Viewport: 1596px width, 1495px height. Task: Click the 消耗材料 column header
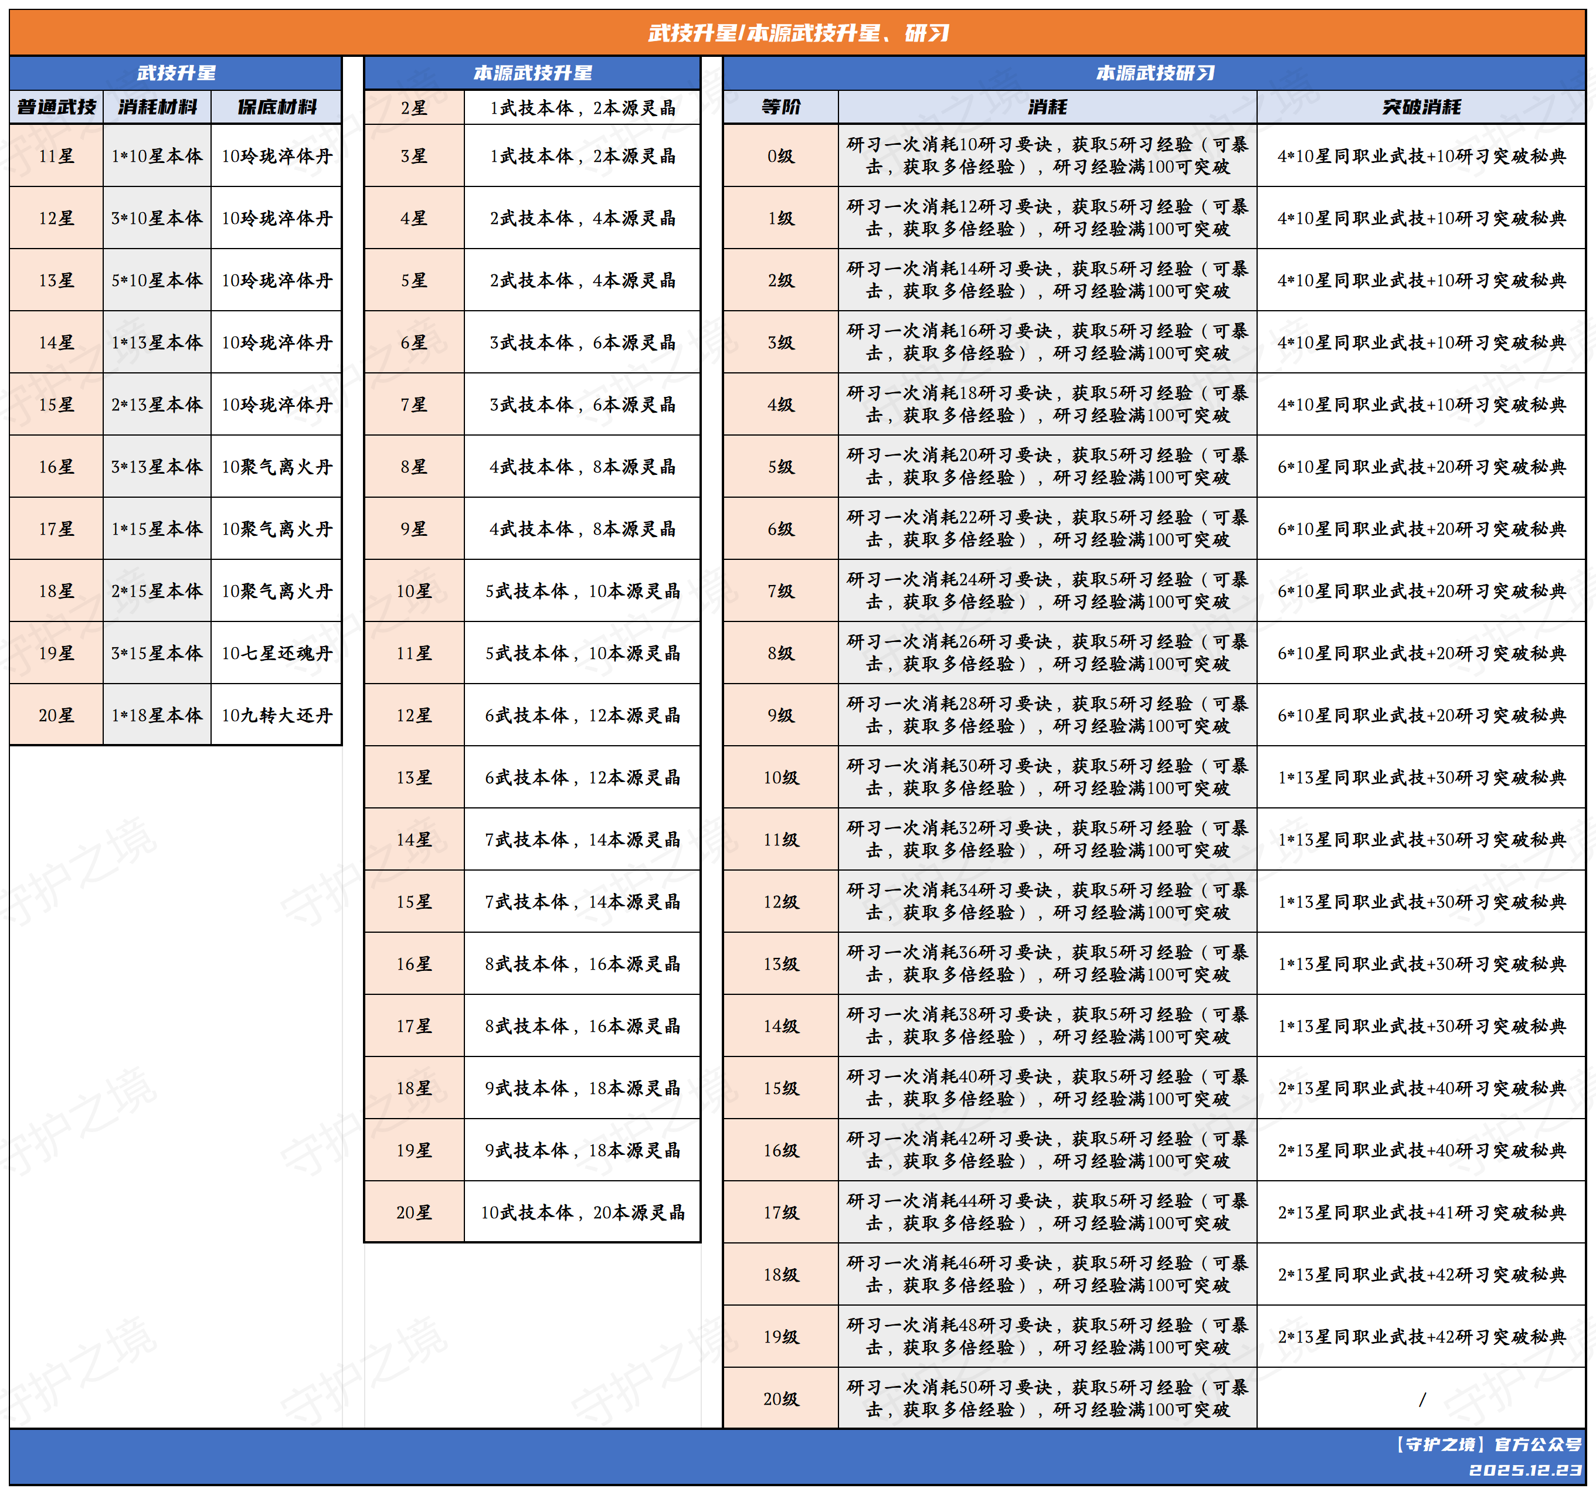157,107
